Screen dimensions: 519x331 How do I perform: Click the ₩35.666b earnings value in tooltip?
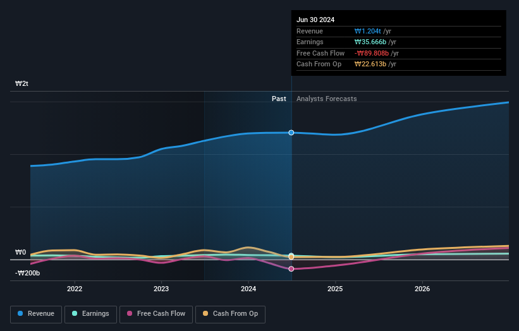370,42
